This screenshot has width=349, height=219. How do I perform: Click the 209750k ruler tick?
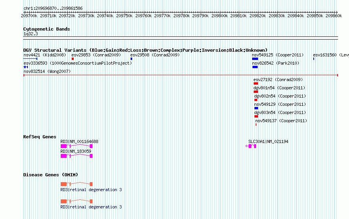click(124, 16)
